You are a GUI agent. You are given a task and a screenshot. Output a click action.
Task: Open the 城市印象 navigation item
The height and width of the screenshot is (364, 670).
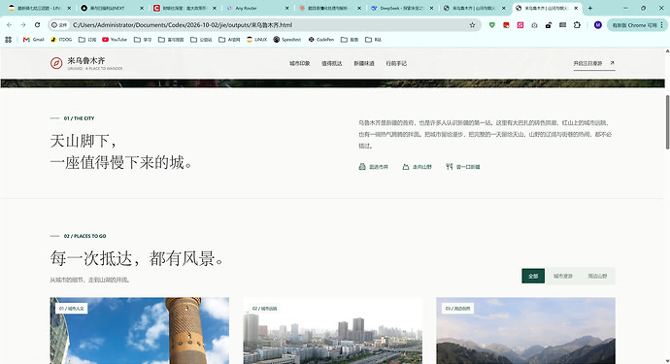pos(299,63)
